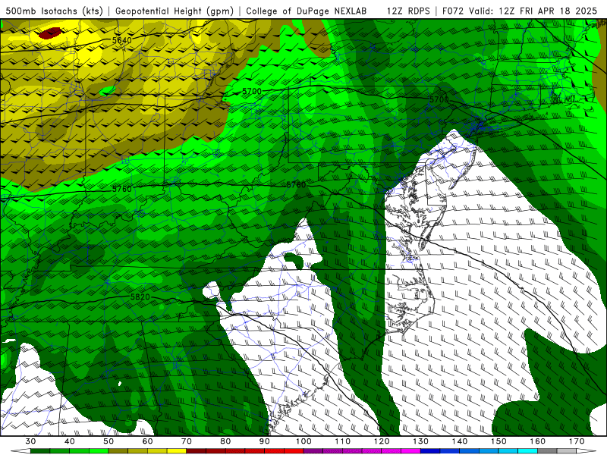This screenshot has width=607, height=455.
Task: Click the 150 label on the colorbar
Action: click(498, 441)
